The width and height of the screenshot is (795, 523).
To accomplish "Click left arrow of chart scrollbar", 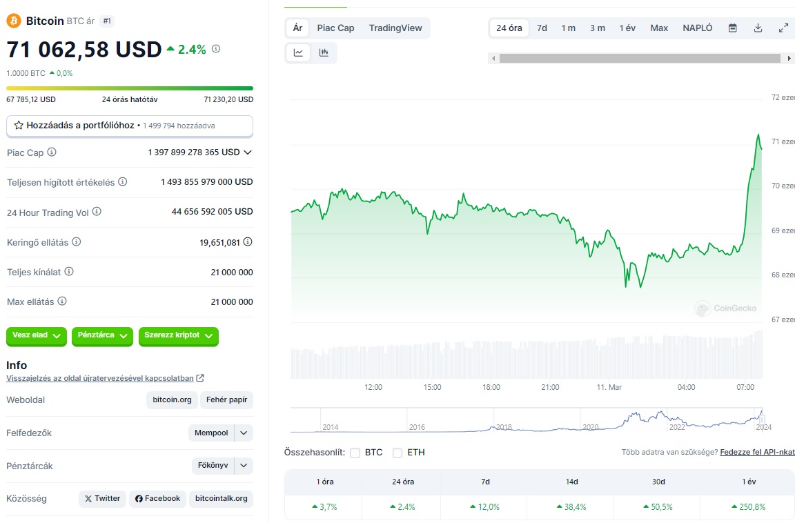I will (493, 58).
